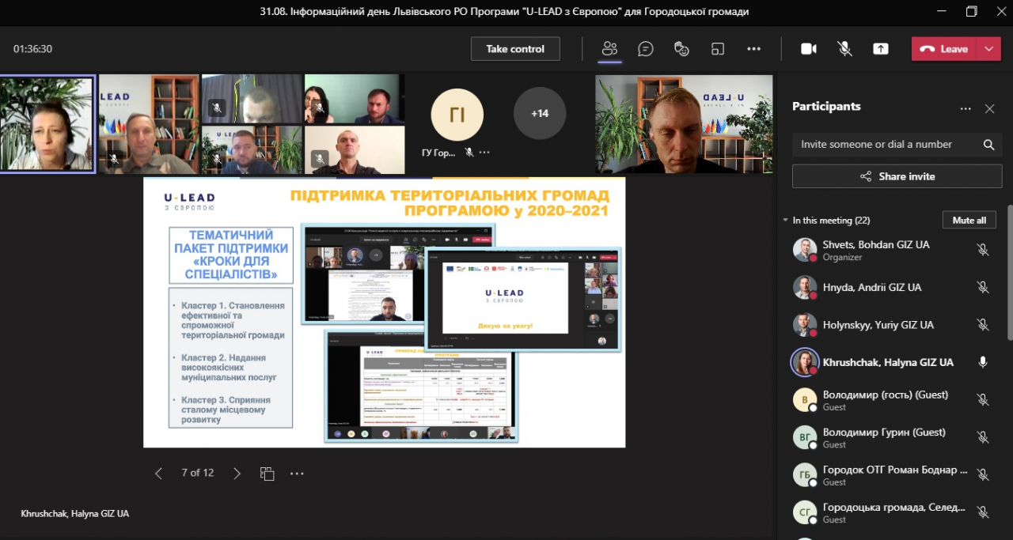This screenshot has width=1013, height=540.
Task: Click the share content icon
Action: 881,49
